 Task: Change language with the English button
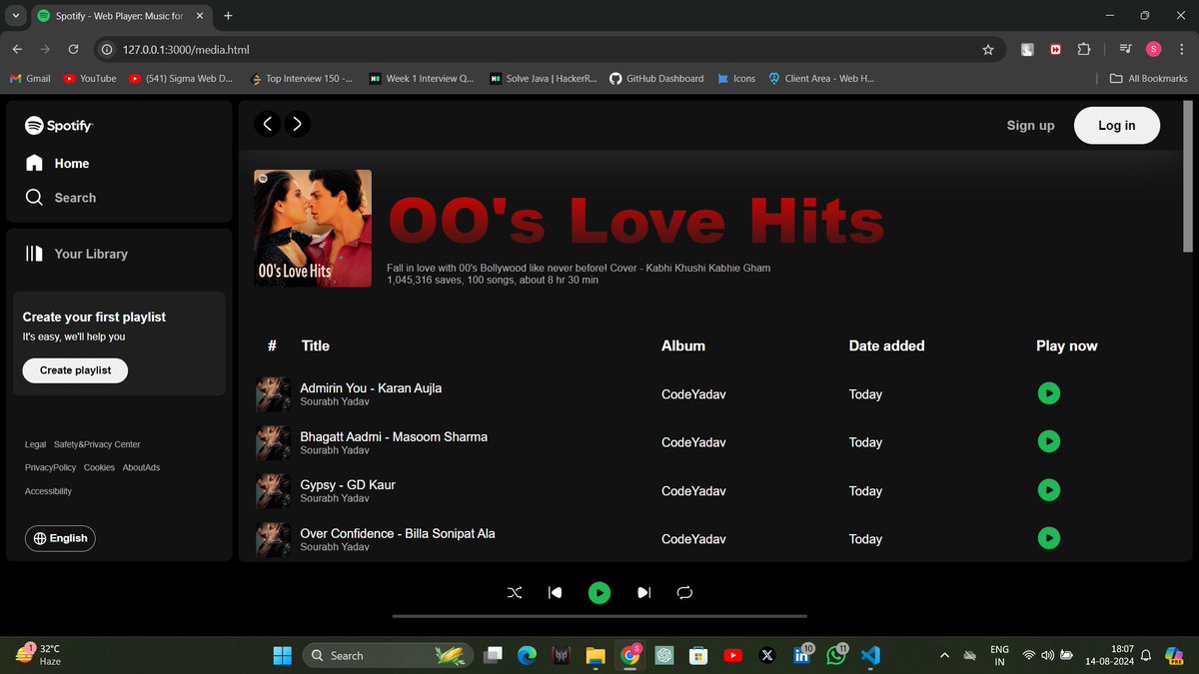[60, 538]
